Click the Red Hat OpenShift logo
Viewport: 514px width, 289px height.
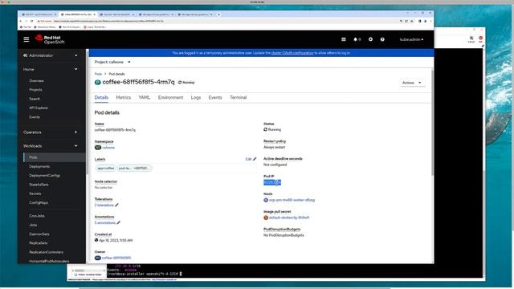50,39
